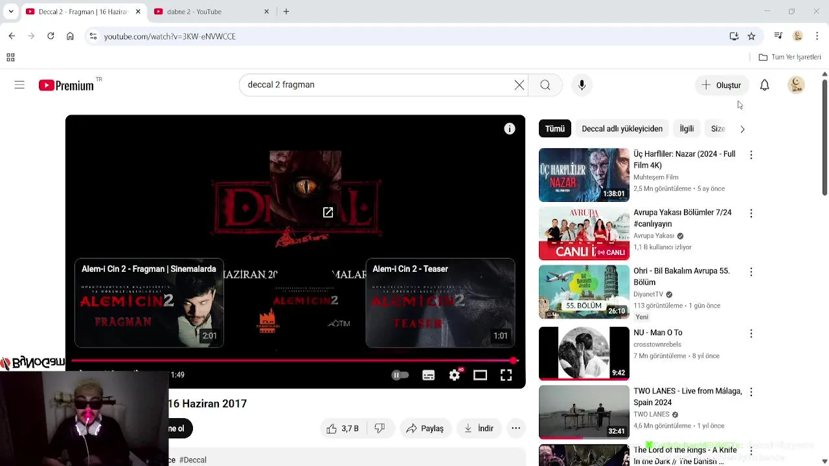Like the video showing 3,7 B
Screen dimensions: 829x466
pos(343,428)
